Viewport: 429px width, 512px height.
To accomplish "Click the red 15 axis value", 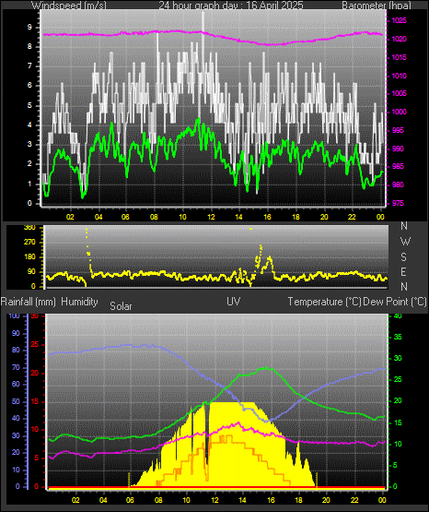I will point(35,401).
